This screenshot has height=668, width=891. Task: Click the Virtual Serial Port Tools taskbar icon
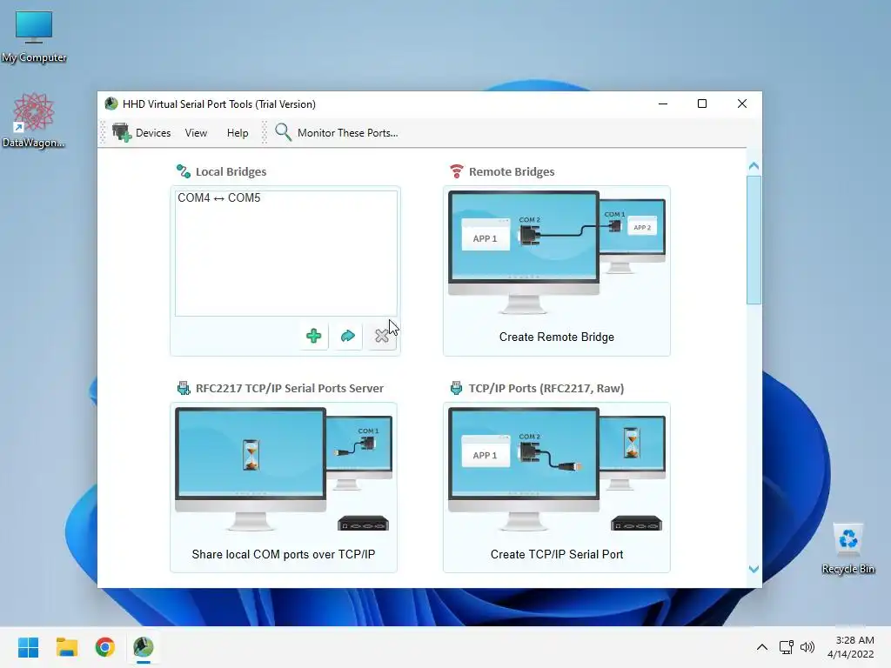(x=144, y=647)
